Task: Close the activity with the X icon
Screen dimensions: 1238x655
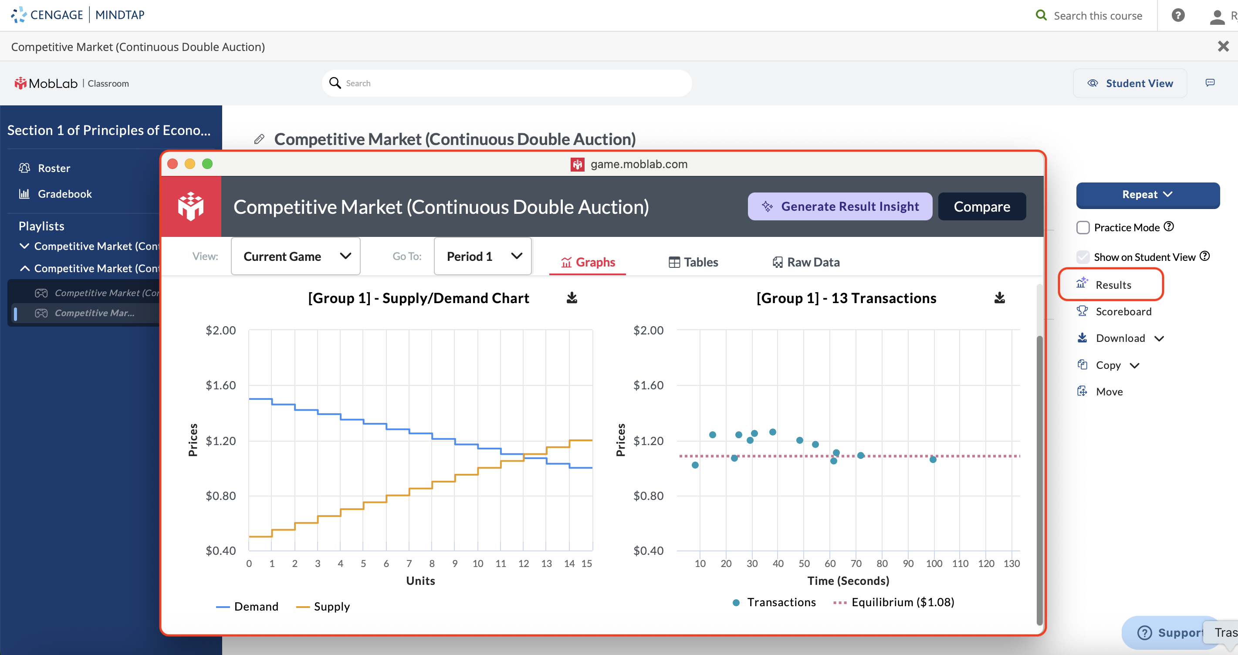Action: pos(1223,46)
